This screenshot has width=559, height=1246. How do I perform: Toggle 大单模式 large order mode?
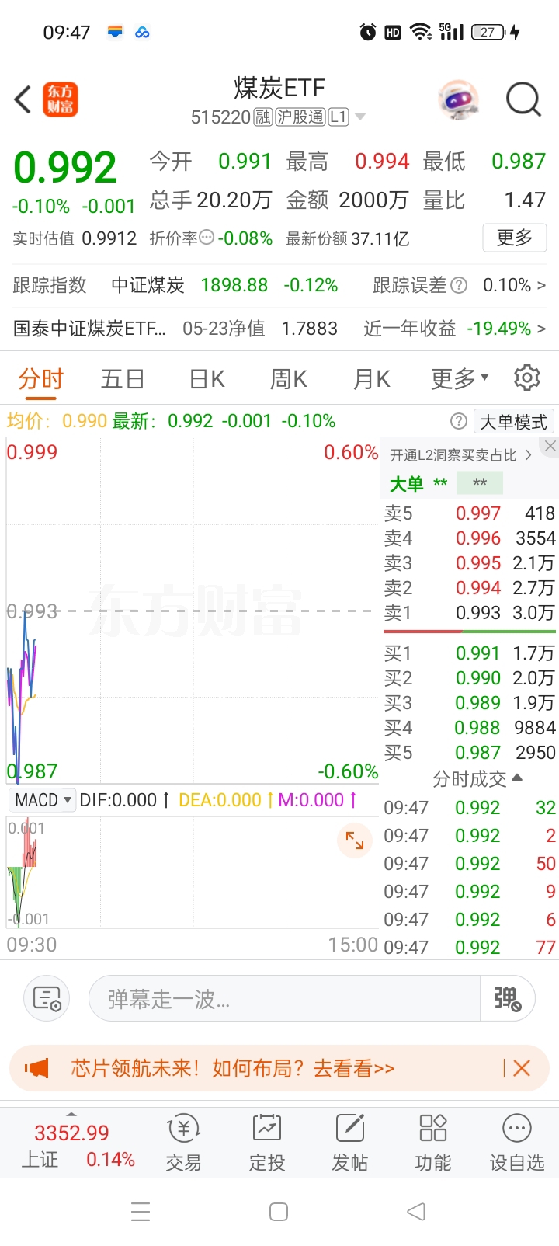pyautogui.click(x=513, y=422)
